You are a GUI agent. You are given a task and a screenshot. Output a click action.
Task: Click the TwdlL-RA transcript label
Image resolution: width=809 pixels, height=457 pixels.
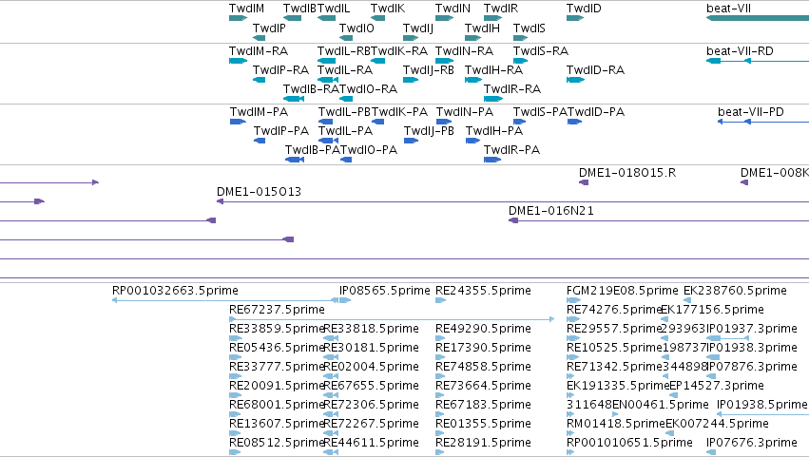tap(345, 70)
